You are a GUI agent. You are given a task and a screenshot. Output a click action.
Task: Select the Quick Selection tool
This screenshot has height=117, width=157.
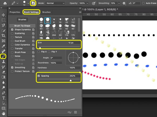3,30
